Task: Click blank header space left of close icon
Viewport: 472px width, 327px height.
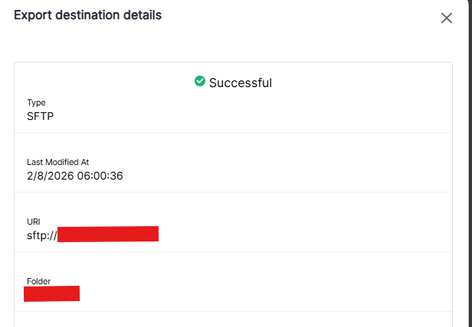Action: (x=306, y=17)
